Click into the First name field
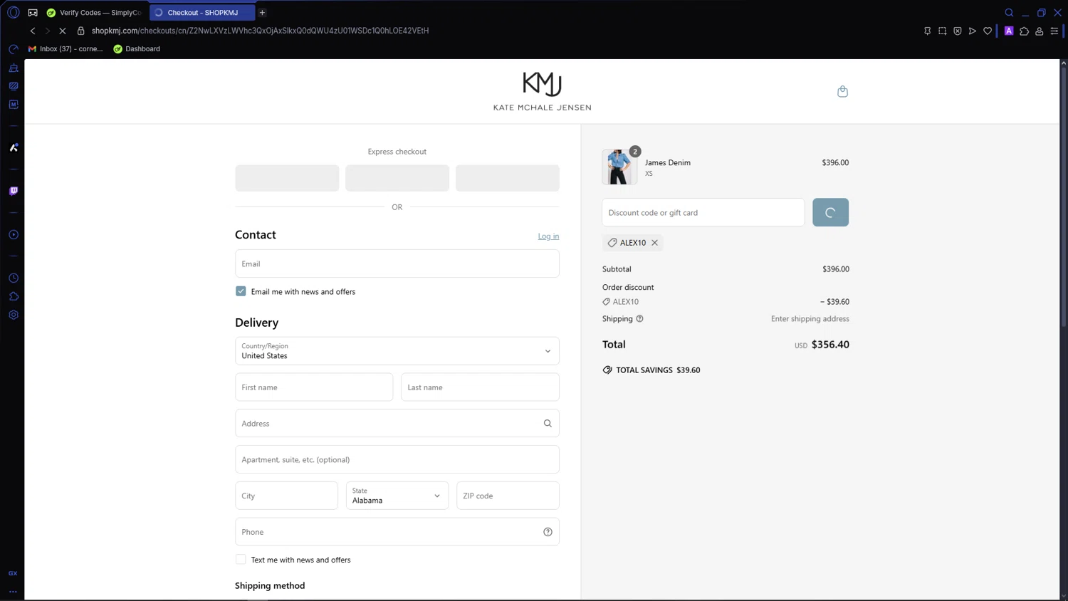Viewport: 1068px width, 601px height. click(314, 387)
